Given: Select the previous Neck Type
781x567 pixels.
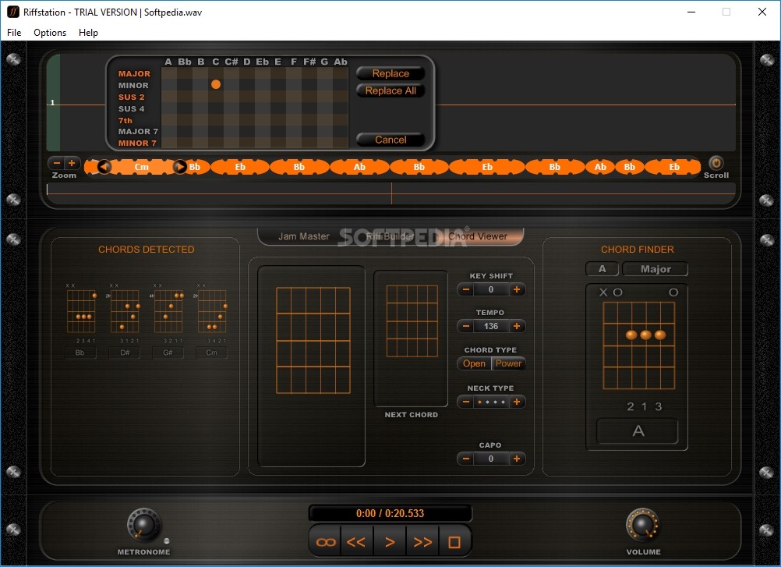Looking at the screenshot, I should pyautogui.click(x=465, y=402).
